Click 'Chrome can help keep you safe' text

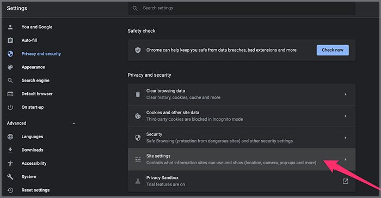(221, 50)
